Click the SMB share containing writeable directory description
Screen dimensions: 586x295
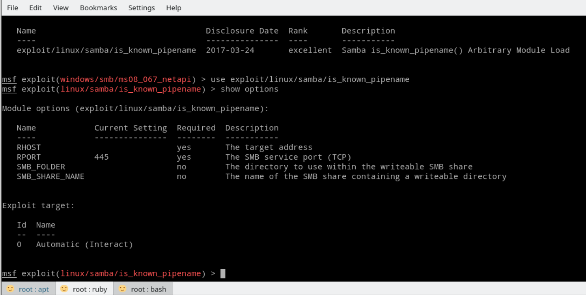[366, 176]
